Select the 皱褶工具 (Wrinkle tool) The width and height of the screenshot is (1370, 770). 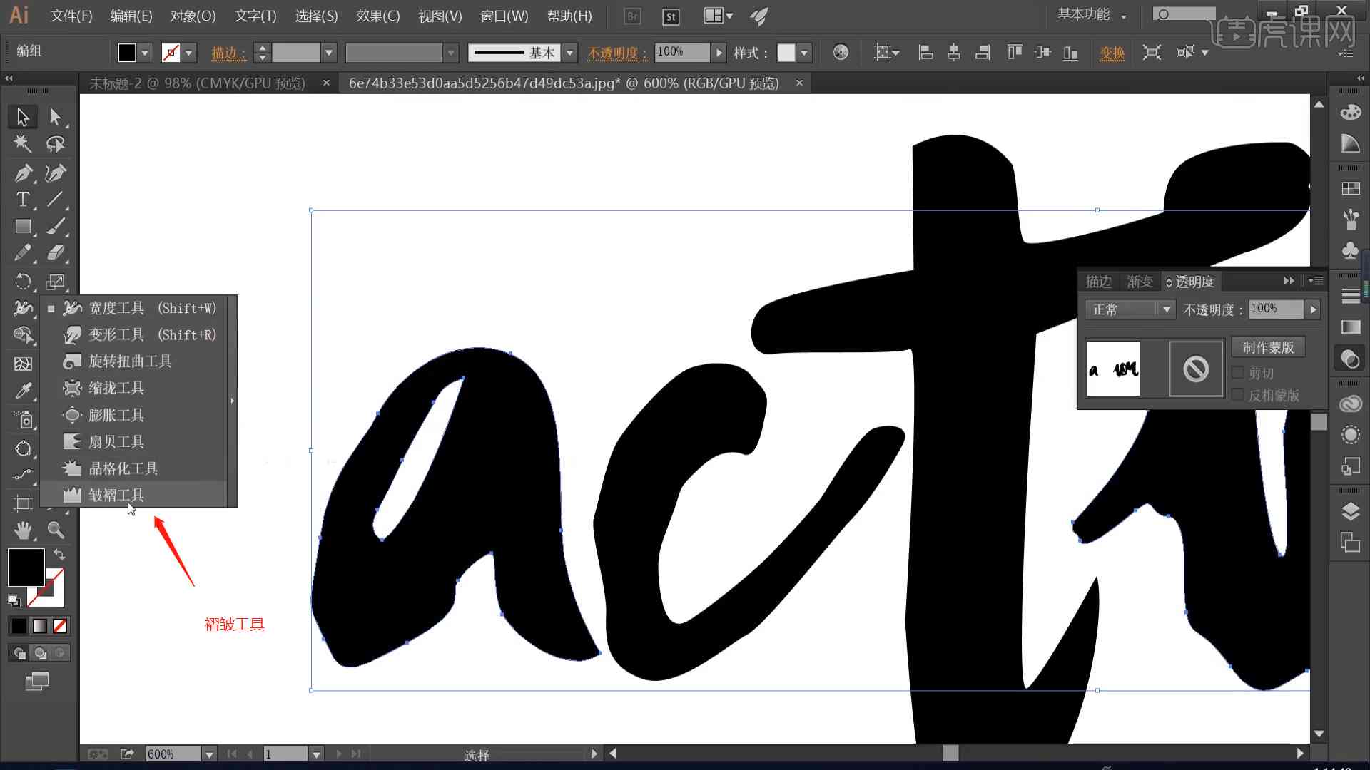click(x=115, y=495)
